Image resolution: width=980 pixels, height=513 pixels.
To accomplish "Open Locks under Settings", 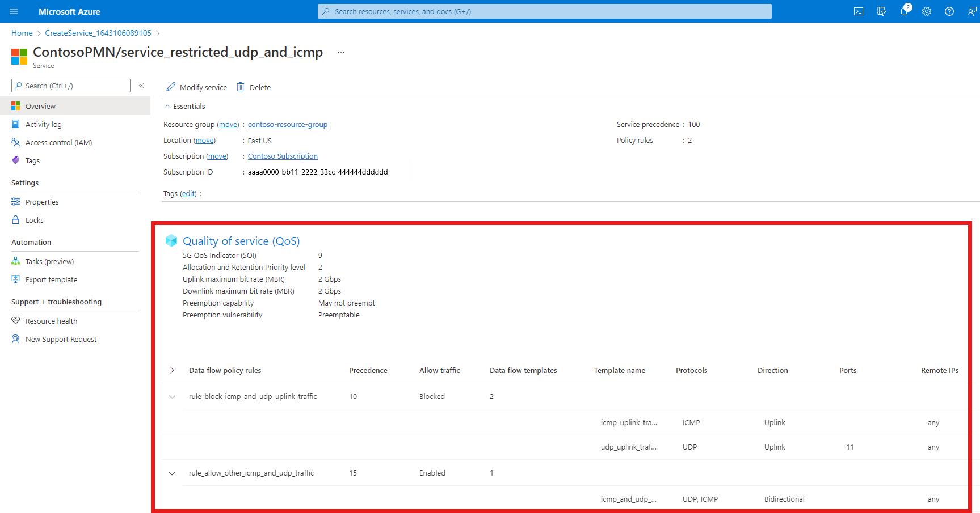I will point(34,220).
